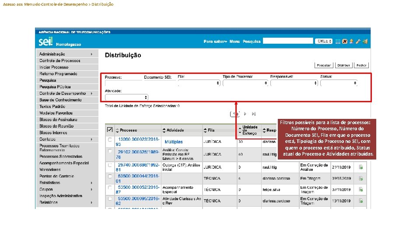Open the Responsável filter dropdown
The image size is (420, 236).
point(294,83)
